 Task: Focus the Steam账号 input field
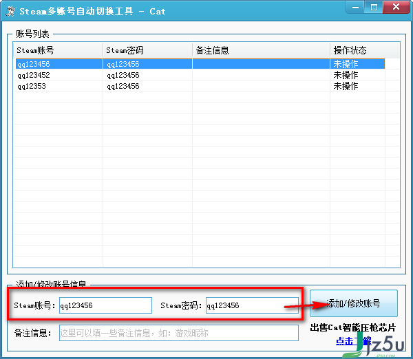105,305
